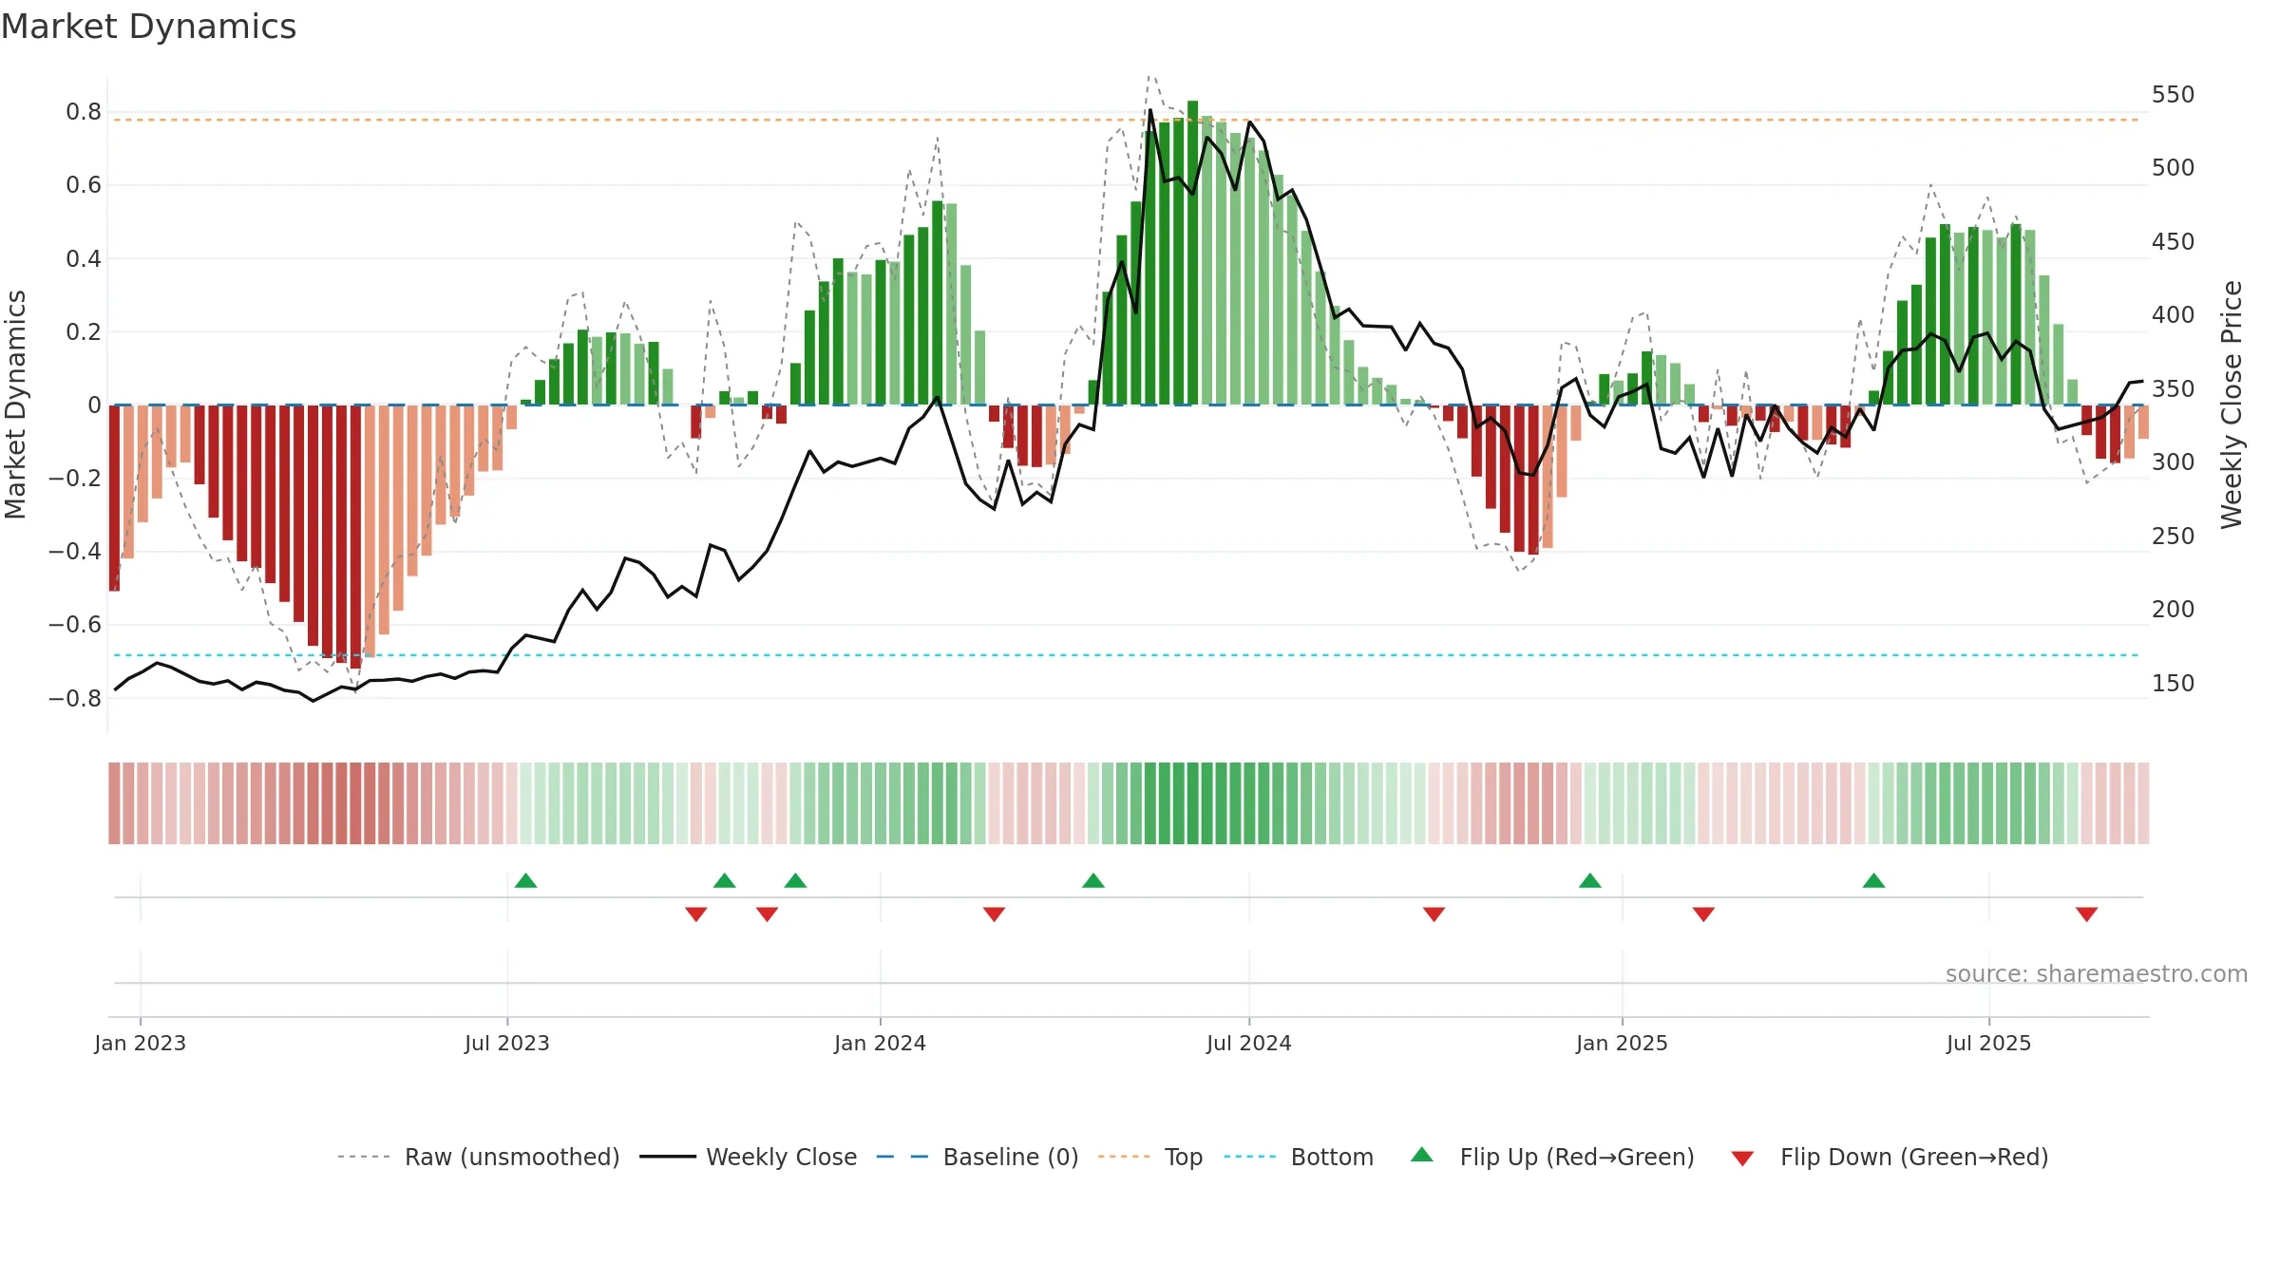Toggle the Bottom legend entry
Image resolution: width=2280 pixels, height=1282 pixels.
(x=1298, y=1157)
